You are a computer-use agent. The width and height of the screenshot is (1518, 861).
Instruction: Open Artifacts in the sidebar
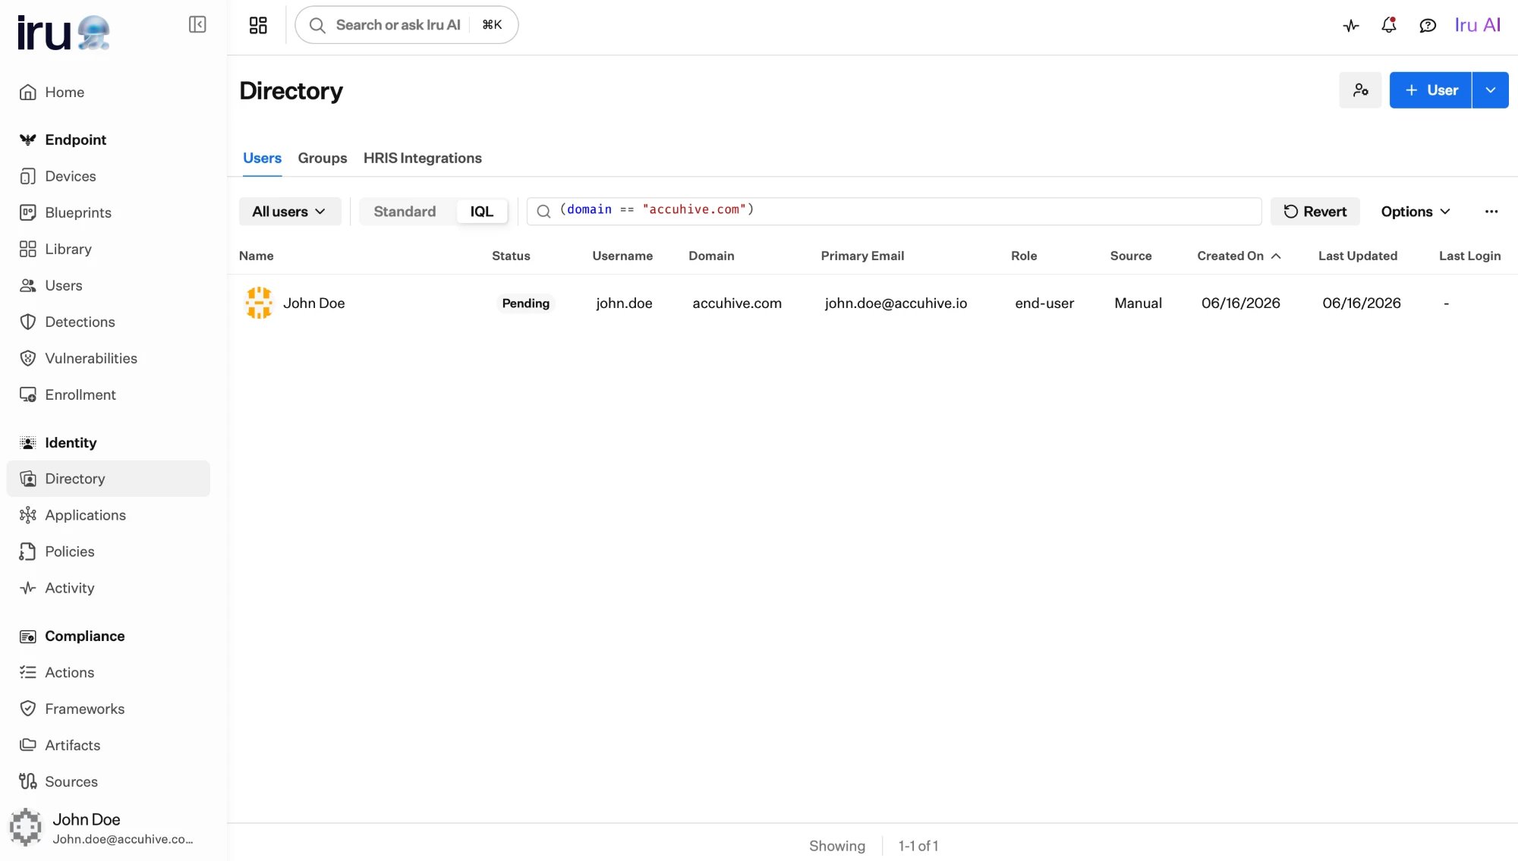(109, 745)
